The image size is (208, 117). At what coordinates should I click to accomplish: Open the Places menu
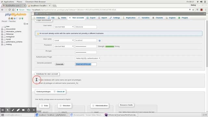(19, 2)
